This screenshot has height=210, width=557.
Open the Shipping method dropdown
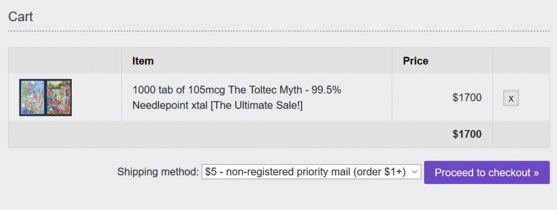[311, 172]
